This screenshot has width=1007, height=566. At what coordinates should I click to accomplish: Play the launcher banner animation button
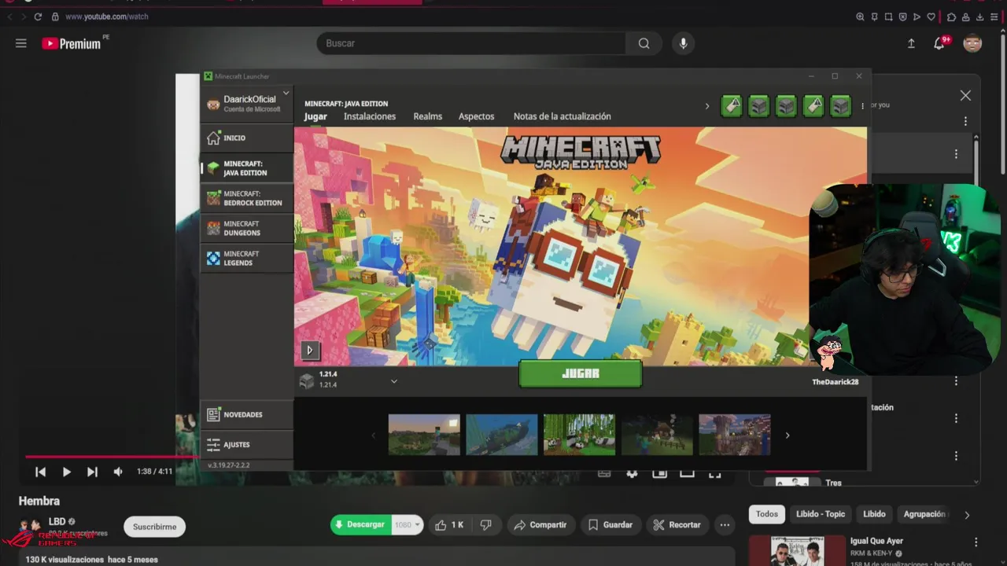[x=309, y=351]
